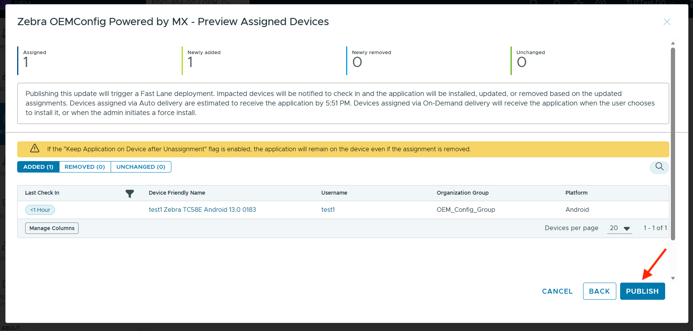Screen dimensions: 693x331
Task: Close the Preview Assigned Devices dialog
Action: coord(667,22)
